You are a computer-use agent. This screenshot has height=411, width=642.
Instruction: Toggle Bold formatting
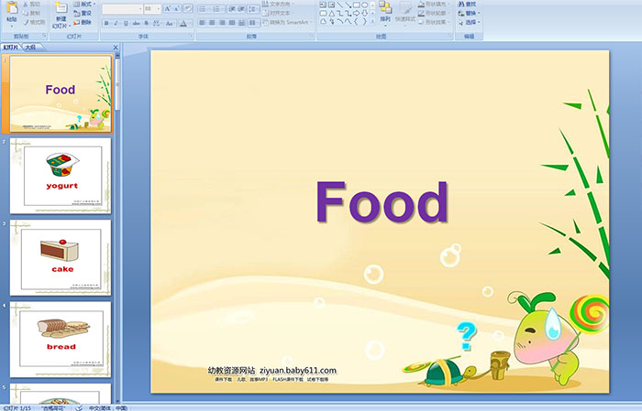click(x=106, y=23)
